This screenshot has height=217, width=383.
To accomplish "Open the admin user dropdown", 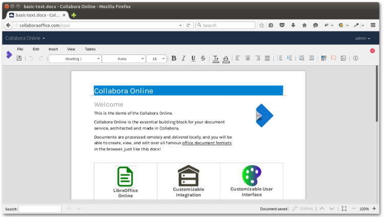I will (362, 38).
